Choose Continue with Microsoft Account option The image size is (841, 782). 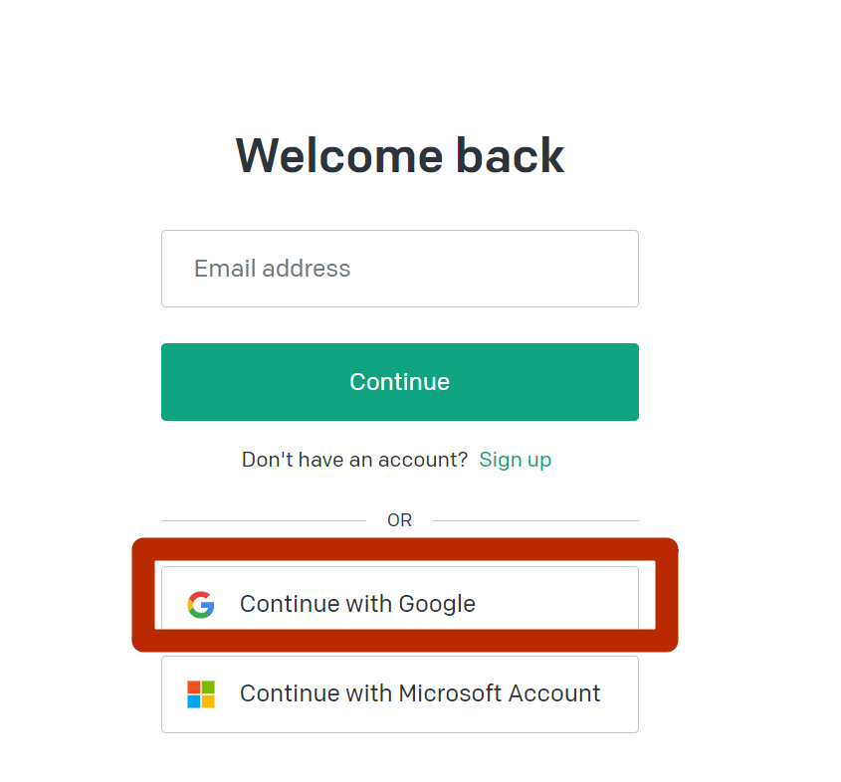coord(399,694)
